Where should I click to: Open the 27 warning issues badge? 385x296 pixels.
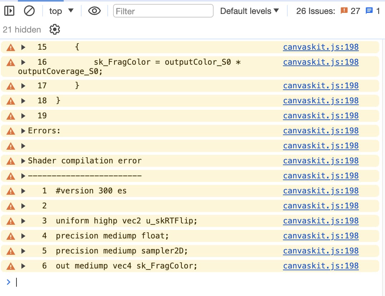pyautogui.click(x=350, y=11)
